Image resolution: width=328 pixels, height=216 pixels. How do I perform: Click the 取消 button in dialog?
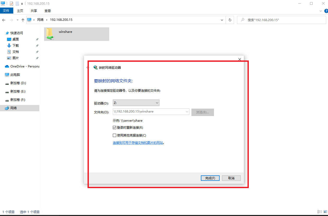231,178
